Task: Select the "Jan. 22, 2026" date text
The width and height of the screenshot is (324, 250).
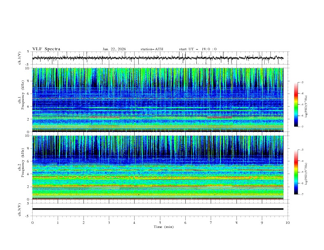Action: pos(114,49)
